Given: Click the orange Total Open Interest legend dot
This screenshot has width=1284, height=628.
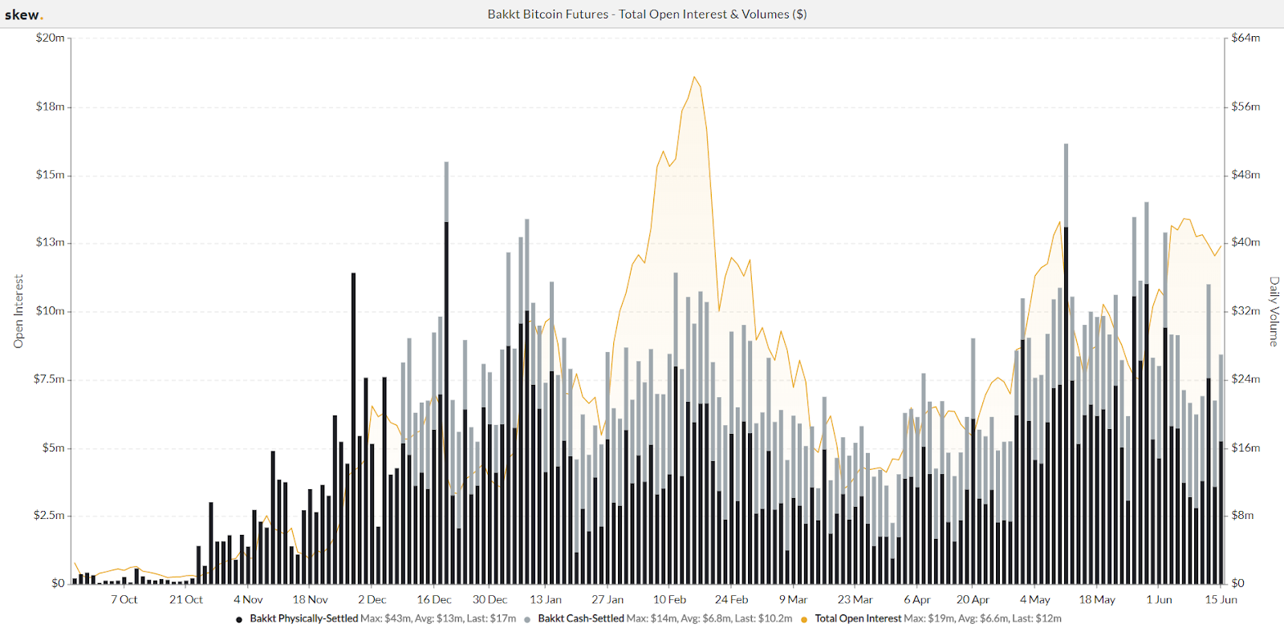Looking at the screenshot, I should [804, 619].
